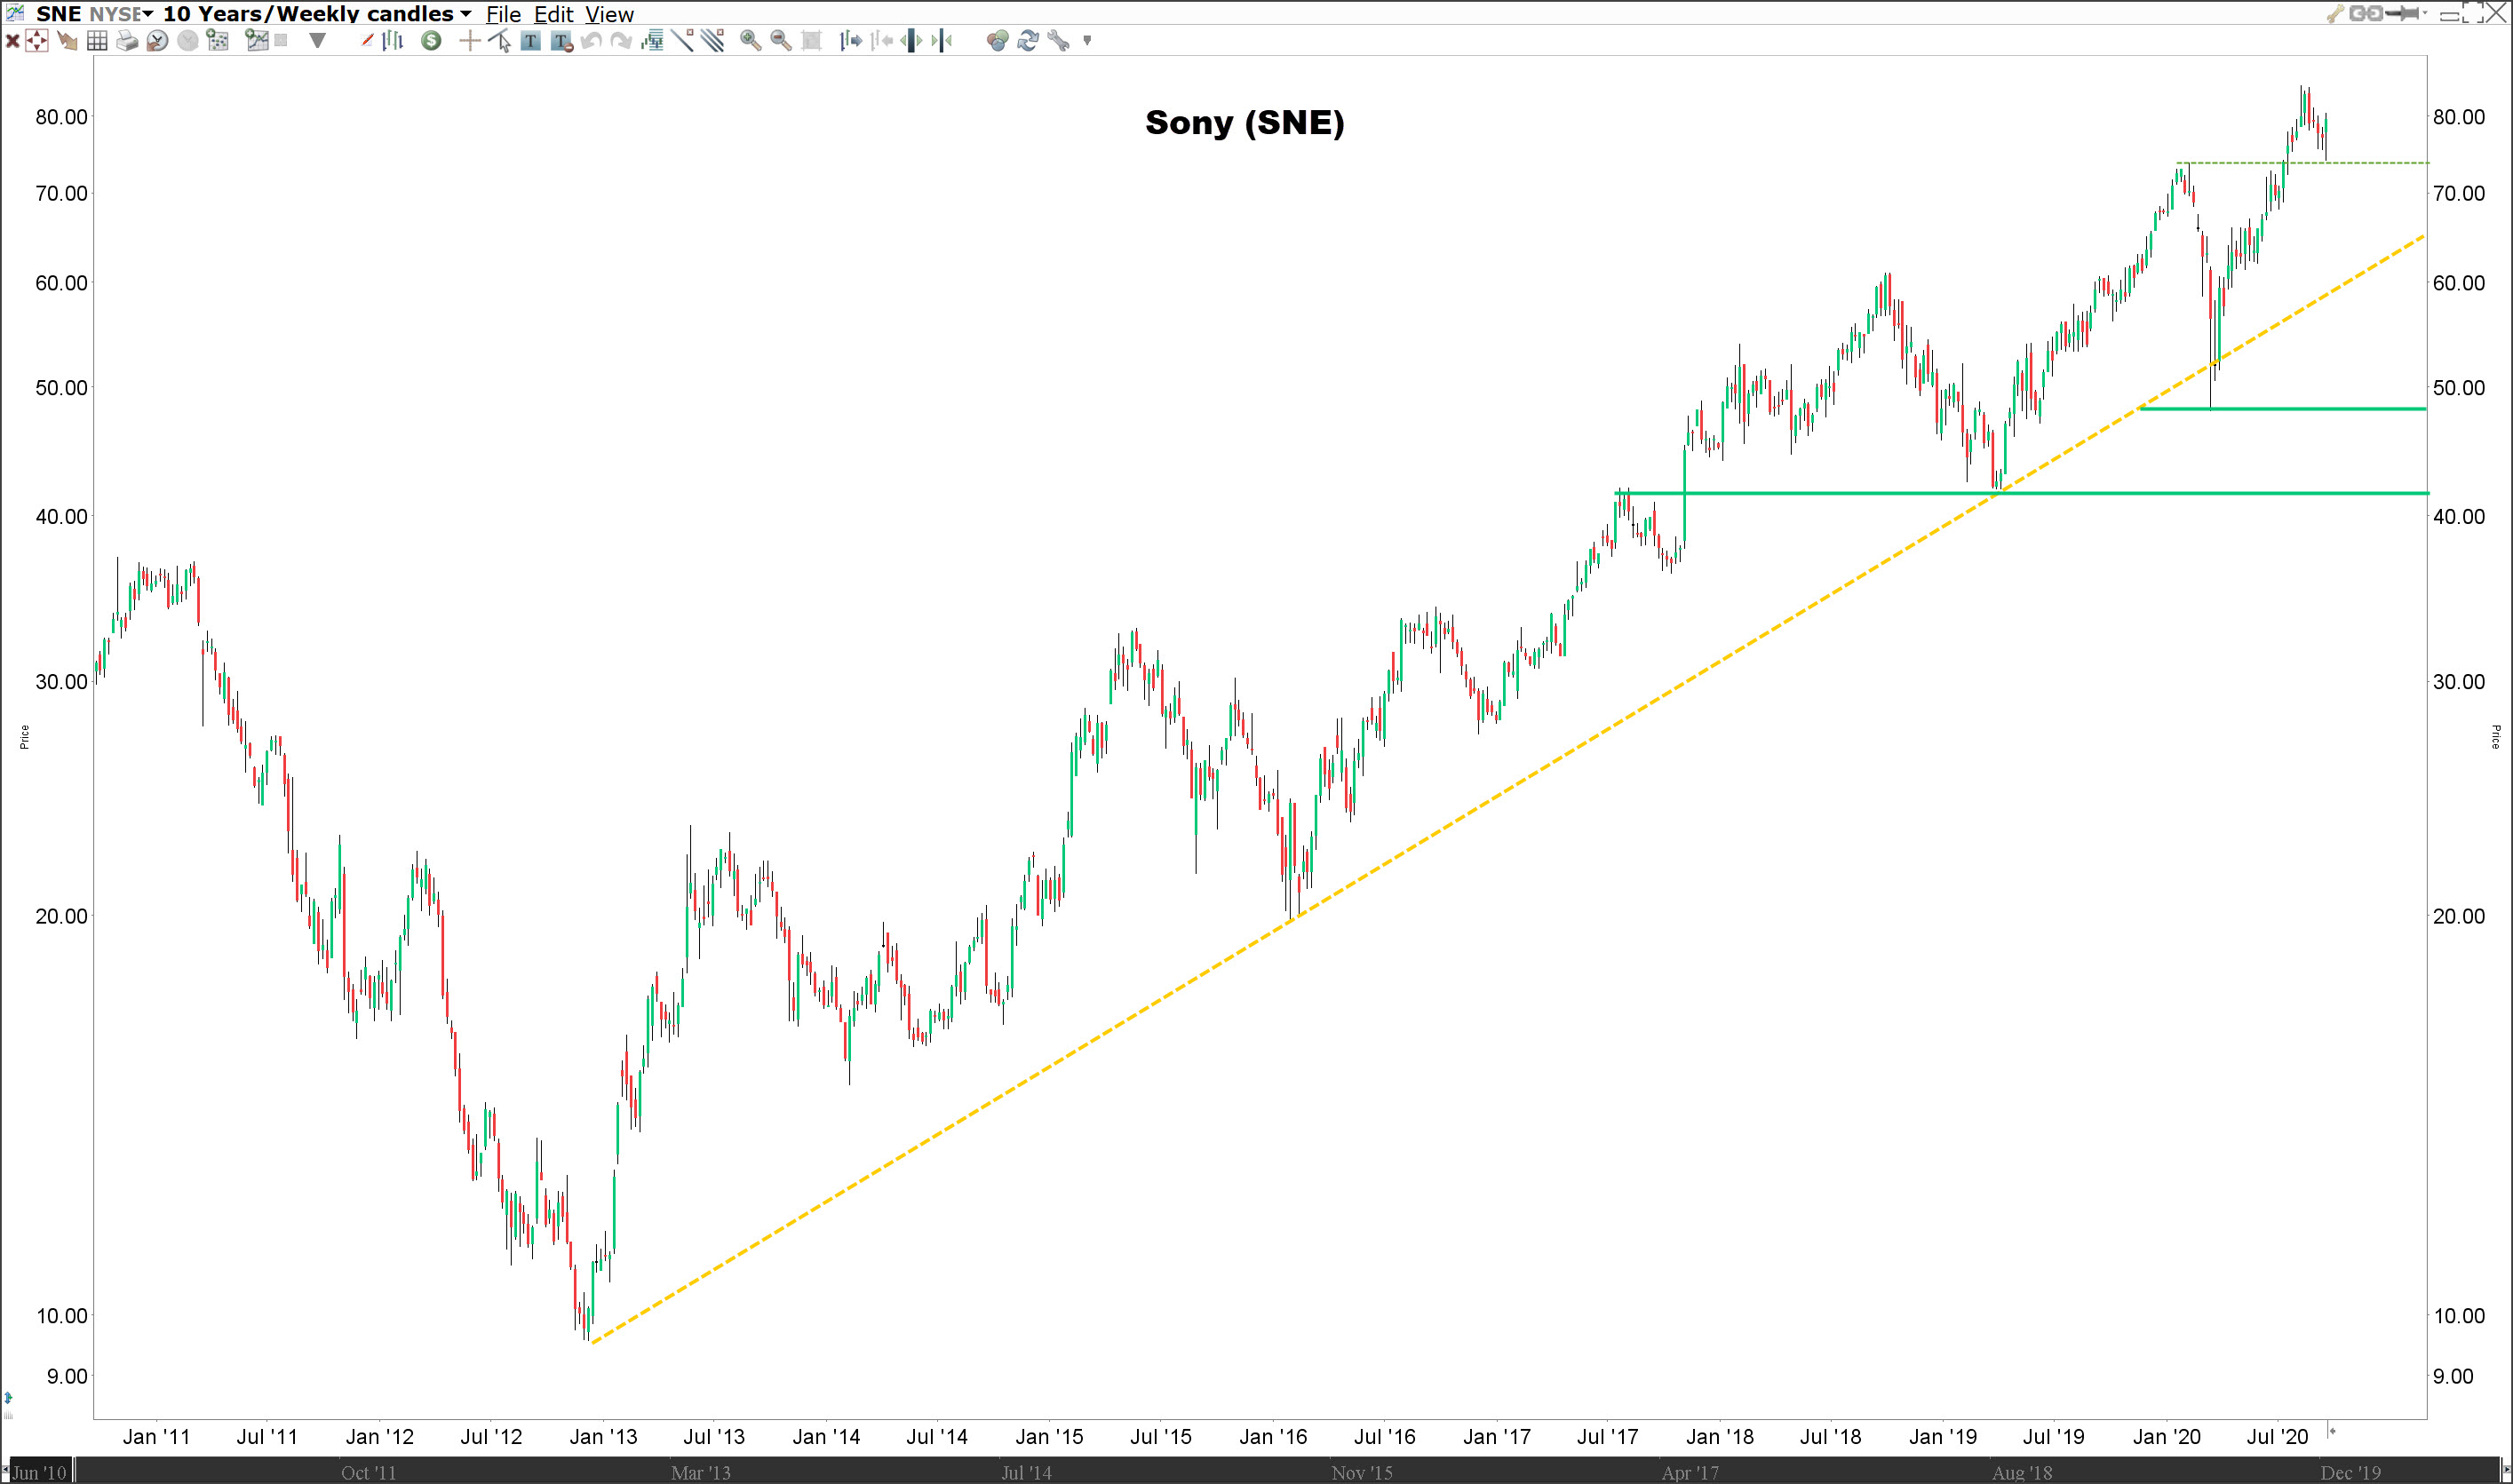Toggle the pushpin pin-window icon

coord(2402,13)
